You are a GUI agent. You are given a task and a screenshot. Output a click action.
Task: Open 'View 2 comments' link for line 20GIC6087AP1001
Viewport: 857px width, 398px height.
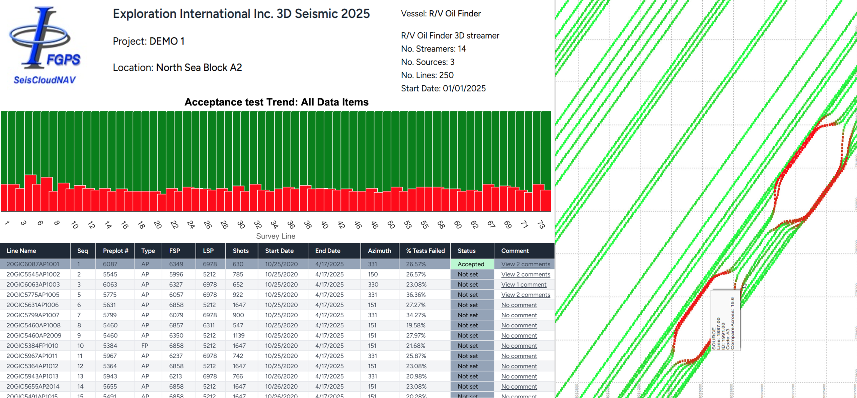click(525, 264)
